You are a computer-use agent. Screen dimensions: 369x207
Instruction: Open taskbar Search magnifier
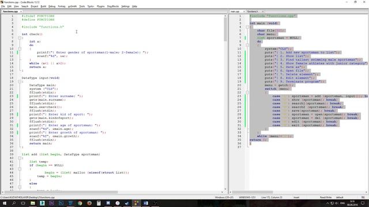[14, 203]
